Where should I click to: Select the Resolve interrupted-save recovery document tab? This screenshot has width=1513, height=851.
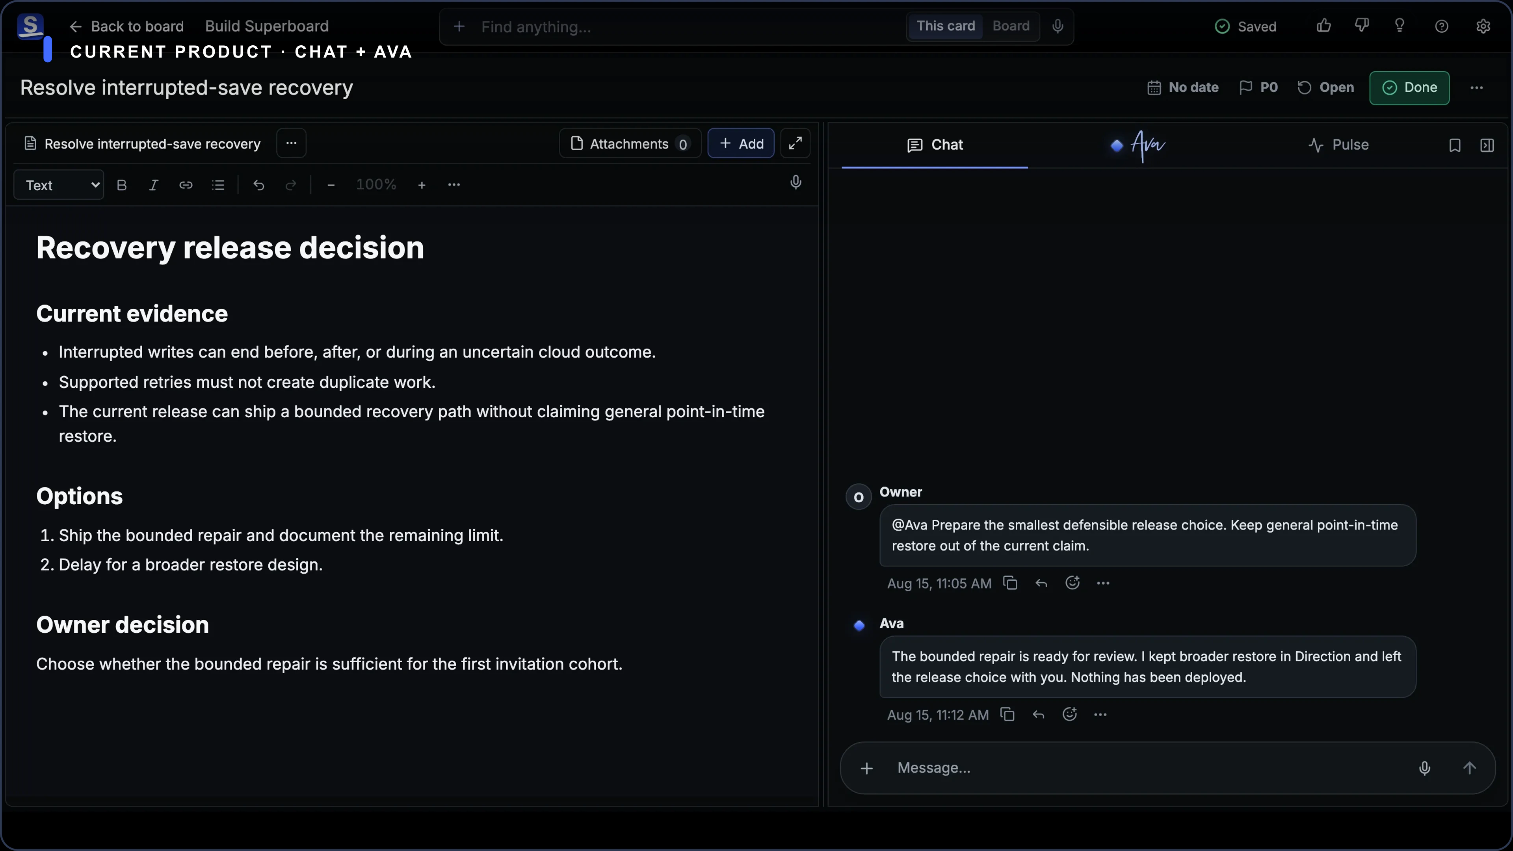(143, 144)
